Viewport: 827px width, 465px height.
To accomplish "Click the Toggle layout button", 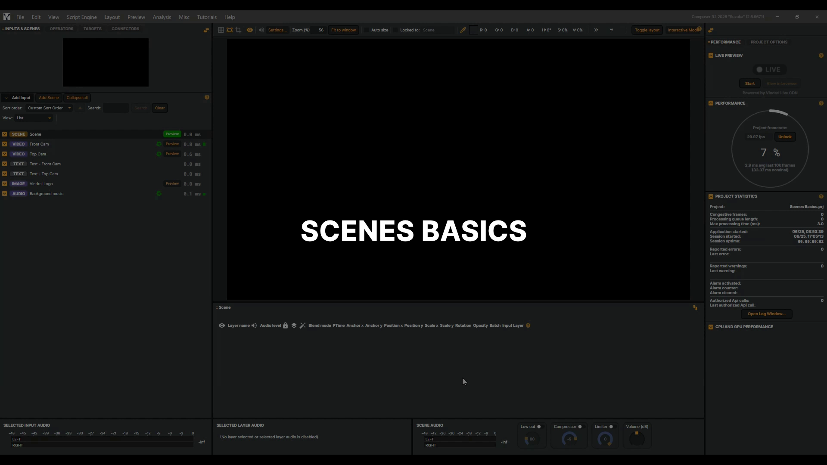I will click(x=647, y=30).
